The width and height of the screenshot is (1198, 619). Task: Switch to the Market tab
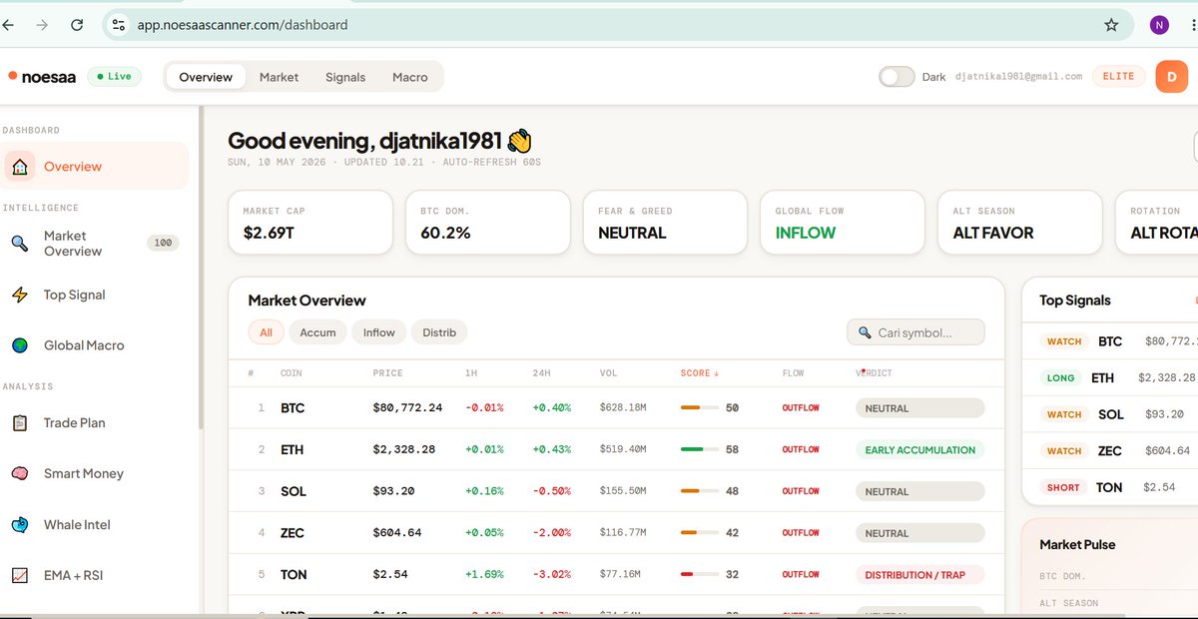279,77
